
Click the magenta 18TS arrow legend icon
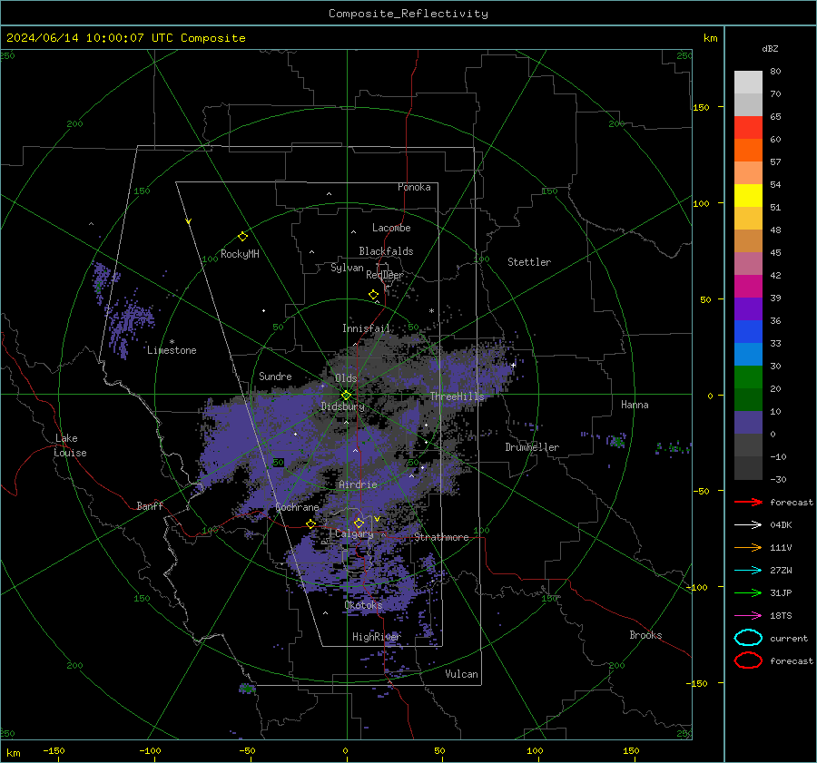[748, 616]
